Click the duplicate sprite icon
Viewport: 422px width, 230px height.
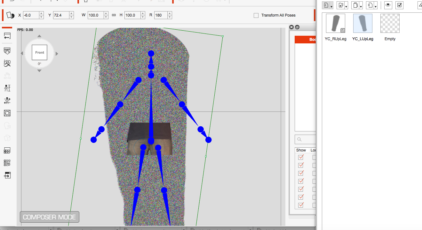point(355,5)
